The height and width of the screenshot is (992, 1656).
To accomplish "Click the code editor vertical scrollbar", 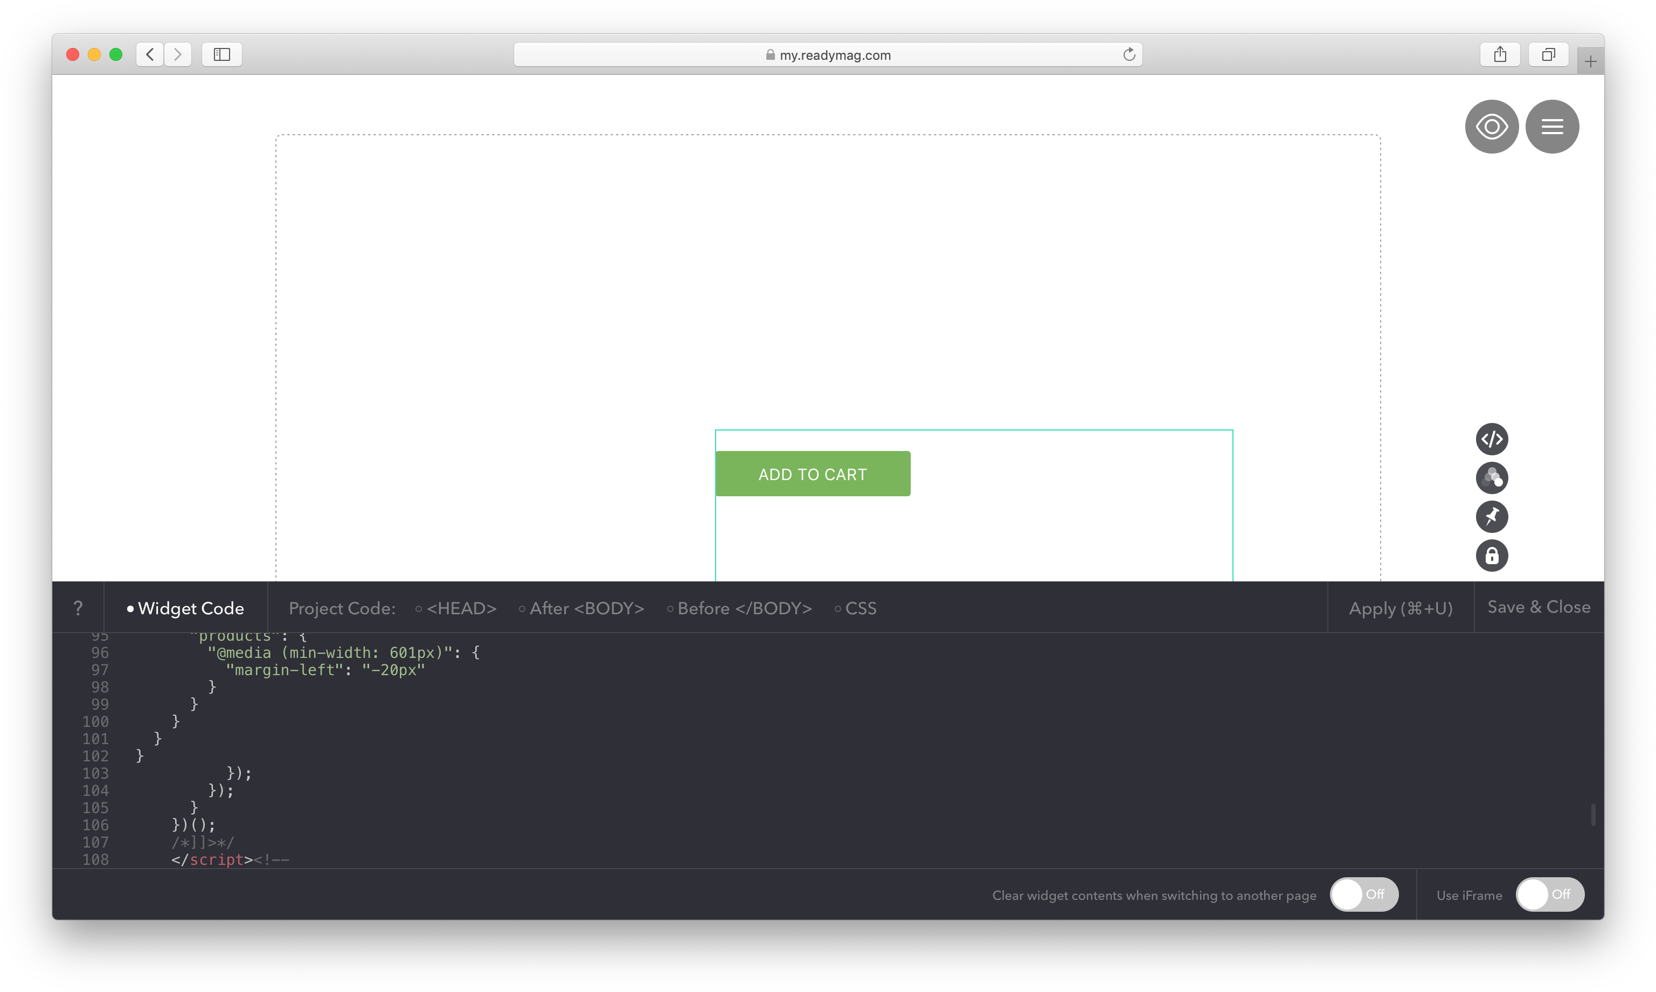I will tap(1593, 815).
